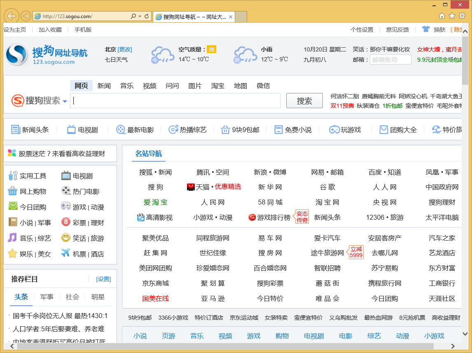The height and width of the screenshot is (353, 472).
Task: Click the 邮箱账号 input field
Action: point(391,60)
